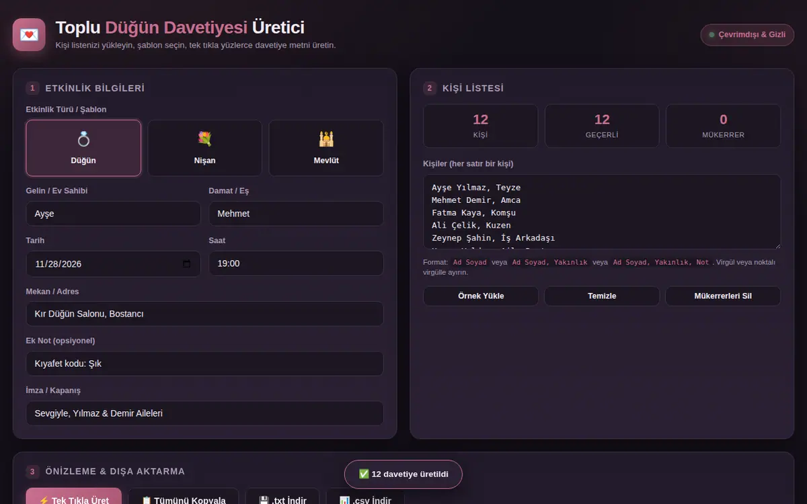
Task: Edit the İmza / Kapanış field
Action: (x=205, y=413)
